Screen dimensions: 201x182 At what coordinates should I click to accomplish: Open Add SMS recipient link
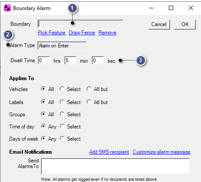pyautogui.click(x=109, y=152)
